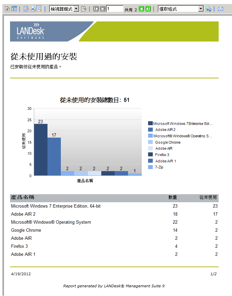Click the 數量 column header
Viewport: 232px width, 296px height.
pyautogui.click(x=173, y=197)
